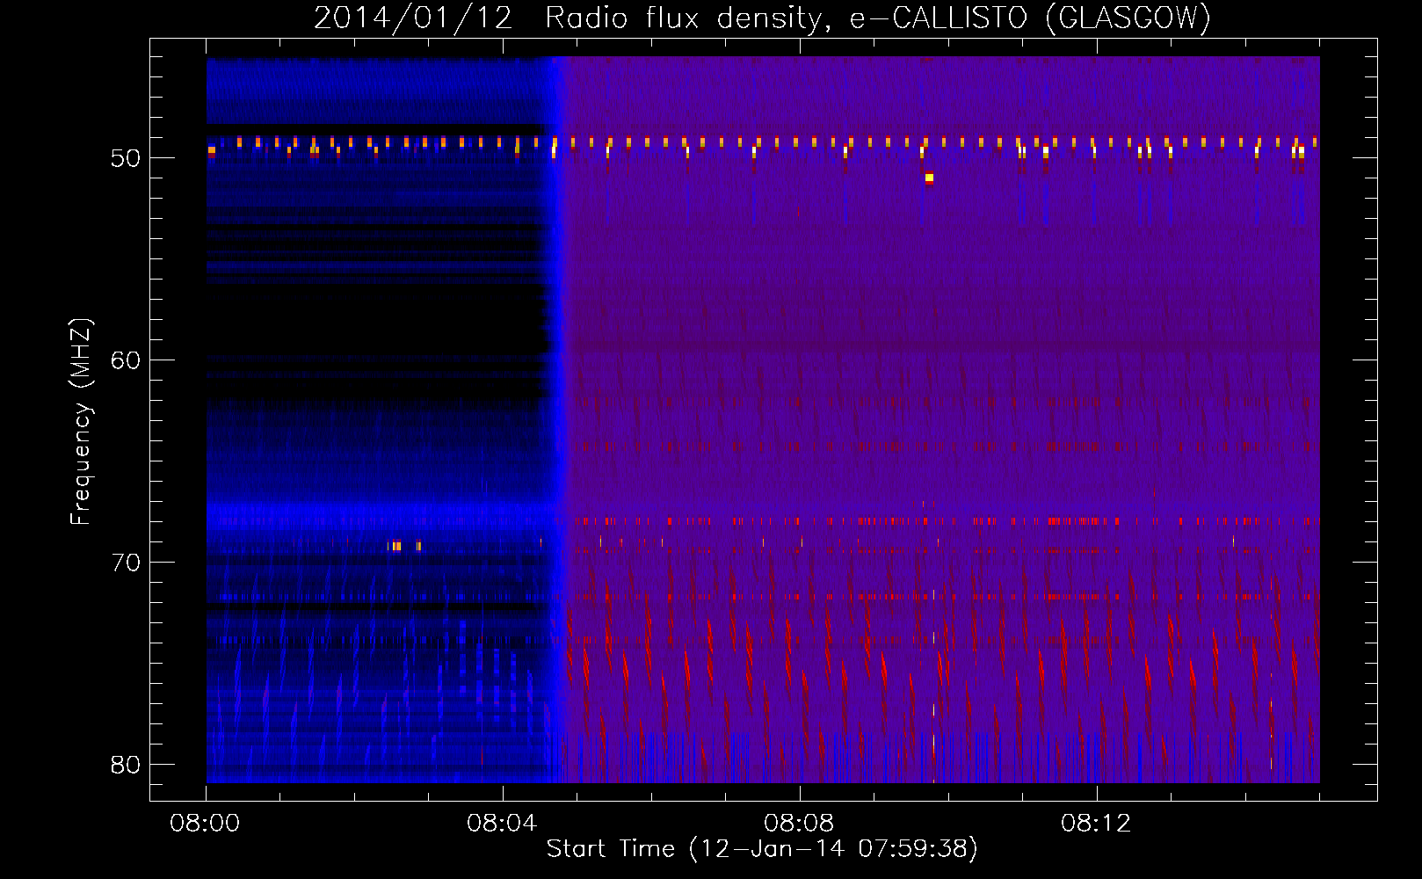Click the 80 frequency axis label
Viewport: 1422px width, 879px height.
click(126, 765)
